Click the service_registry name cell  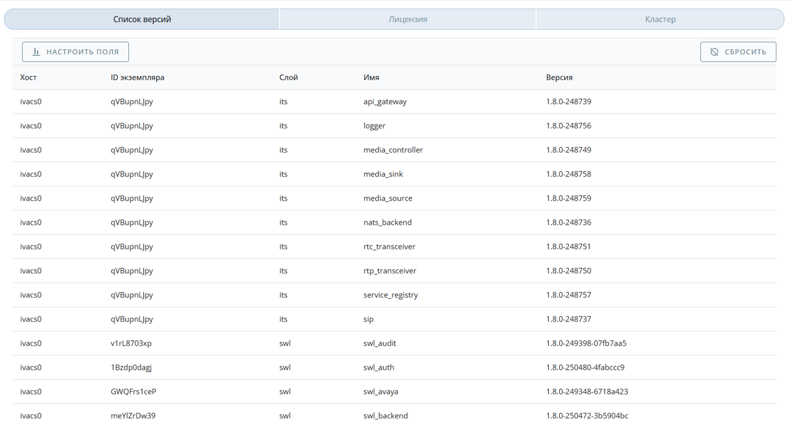(390, 295)
